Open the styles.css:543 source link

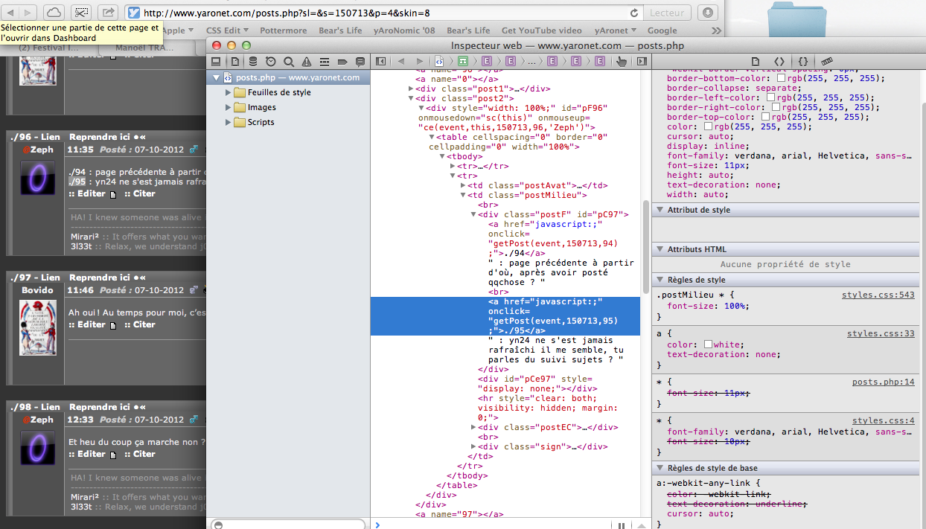pos(878,295)
